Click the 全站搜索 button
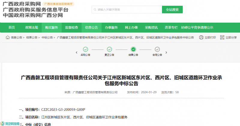240x126 pixels. click(x=172, y=10)
